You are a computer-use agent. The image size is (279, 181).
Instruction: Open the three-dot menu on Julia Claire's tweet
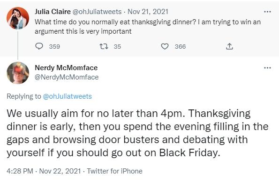click(x=267, y=12)
